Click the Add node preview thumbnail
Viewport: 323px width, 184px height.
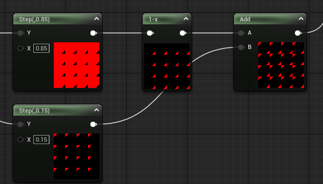(x=281, y=65)
